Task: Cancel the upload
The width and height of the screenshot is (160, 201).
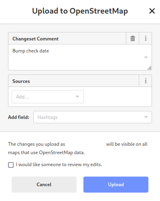Action: (44, 185)
